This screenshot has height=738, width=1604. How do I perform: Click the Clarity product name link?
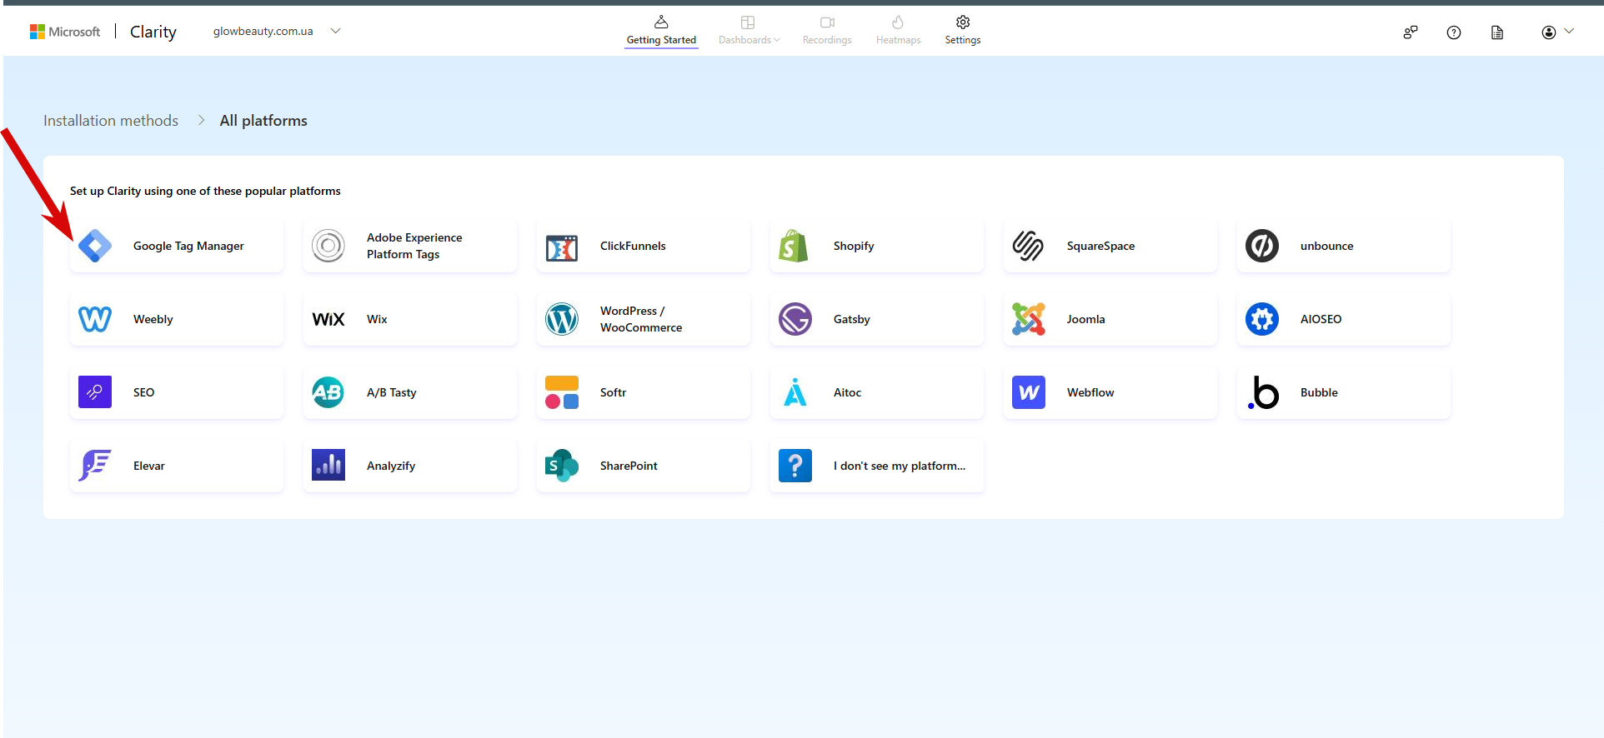click(153, 32)
